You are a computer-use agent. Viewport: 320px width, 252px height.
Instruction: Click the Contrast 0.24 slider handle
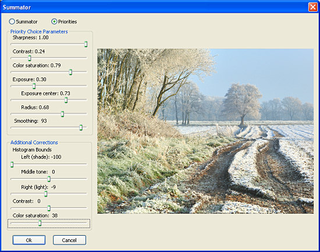coord(30,58)
